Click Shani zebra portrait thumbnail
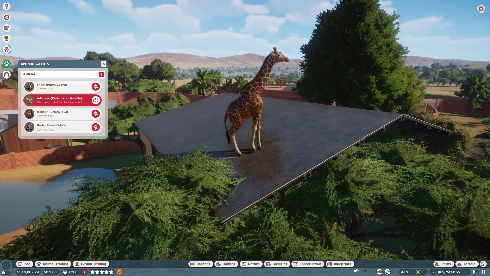Image resolution: width=490 pixels, height=276 pixels. (29, 87)
